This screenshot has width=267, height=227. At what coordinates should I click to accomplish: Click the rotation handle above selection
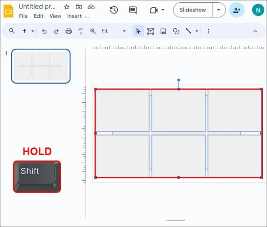point(179,80)
